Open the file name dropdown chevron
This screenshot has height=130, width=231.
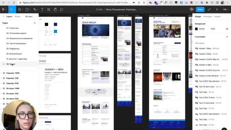[140, 9]
